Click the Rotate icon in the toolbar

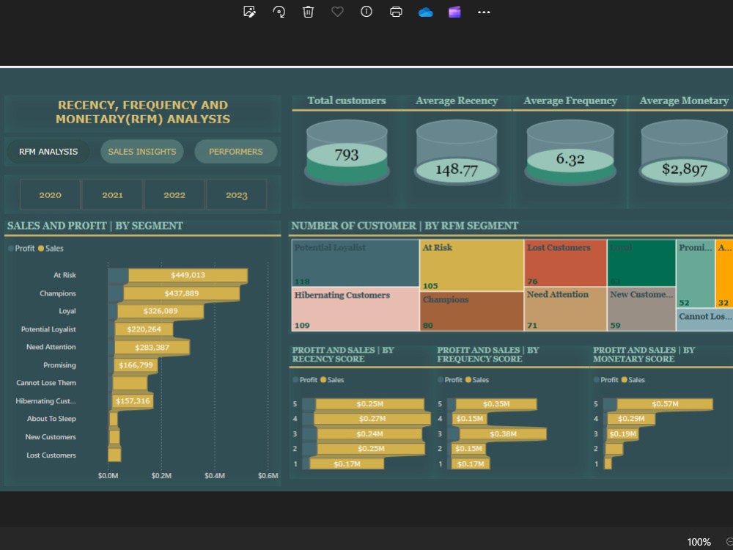pyautogui.click(x=279, y=12)
